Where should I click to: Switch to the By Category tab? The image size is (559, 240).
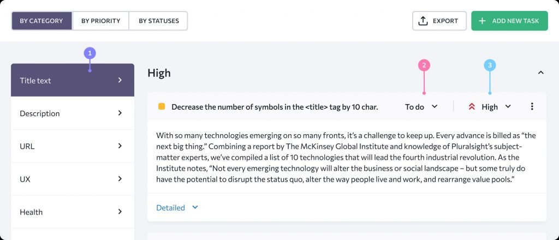click(x=41, y=21)
